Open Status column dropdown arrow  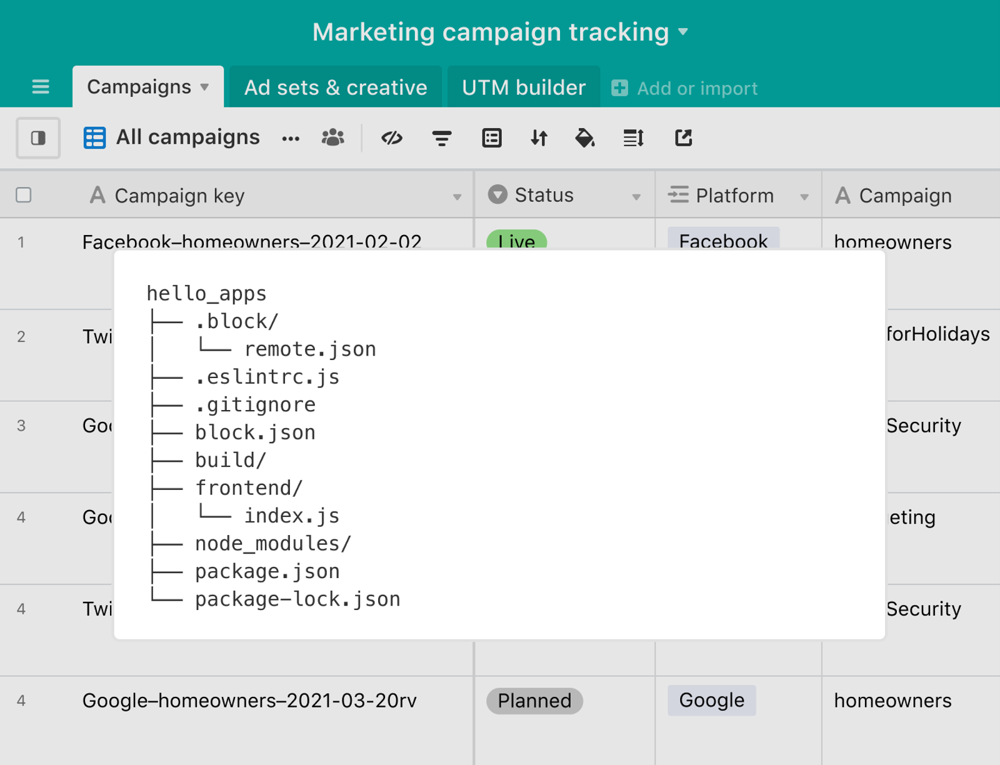coord(636,197)
